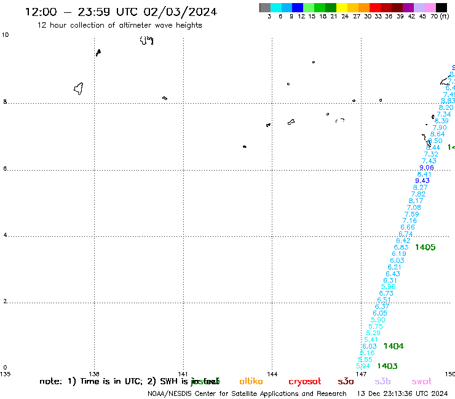Select the 6.31 wave height value

click(x=390, y=280)
